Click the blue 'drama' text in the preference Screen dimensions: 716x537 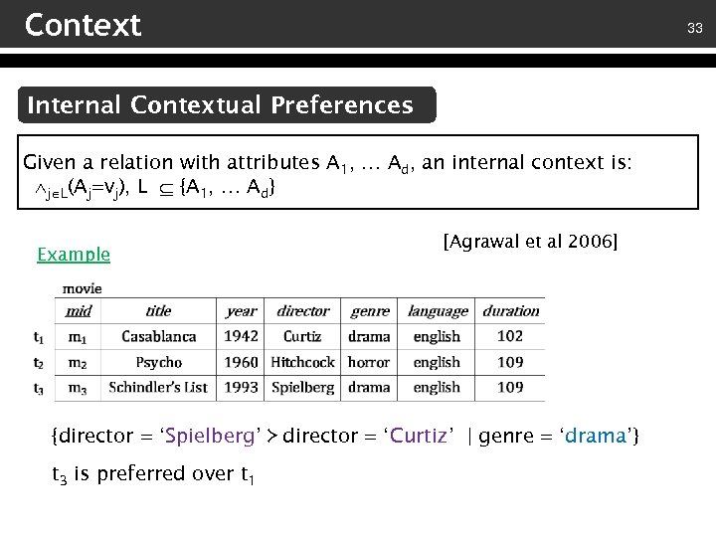click(x=597, y=436)
